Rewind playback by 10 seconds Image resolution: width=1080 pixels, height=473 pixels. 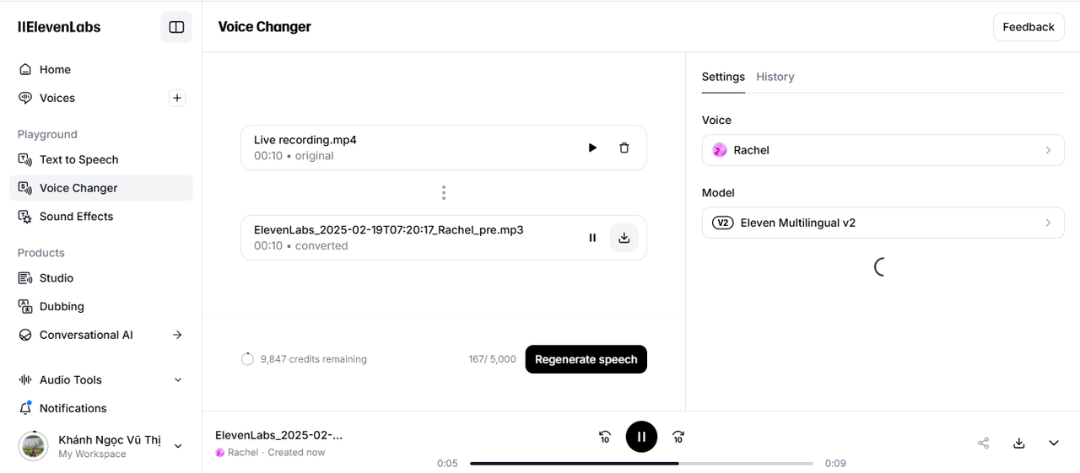click(x=605, y=437)
